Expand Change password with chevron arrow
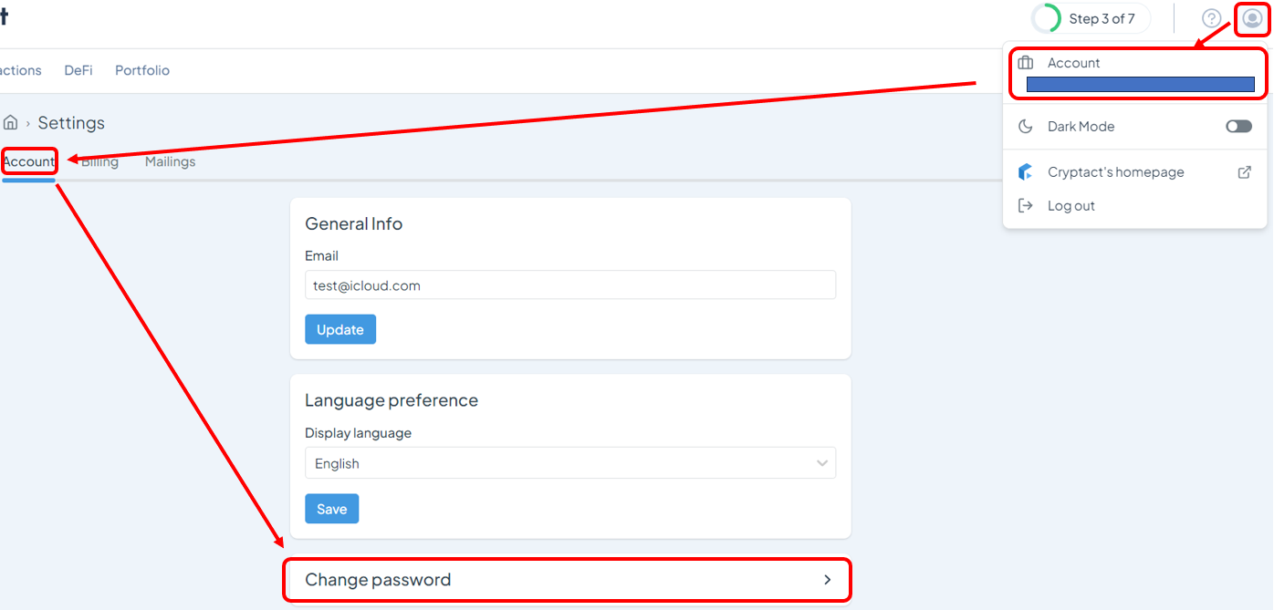 (x=827, y=580)
